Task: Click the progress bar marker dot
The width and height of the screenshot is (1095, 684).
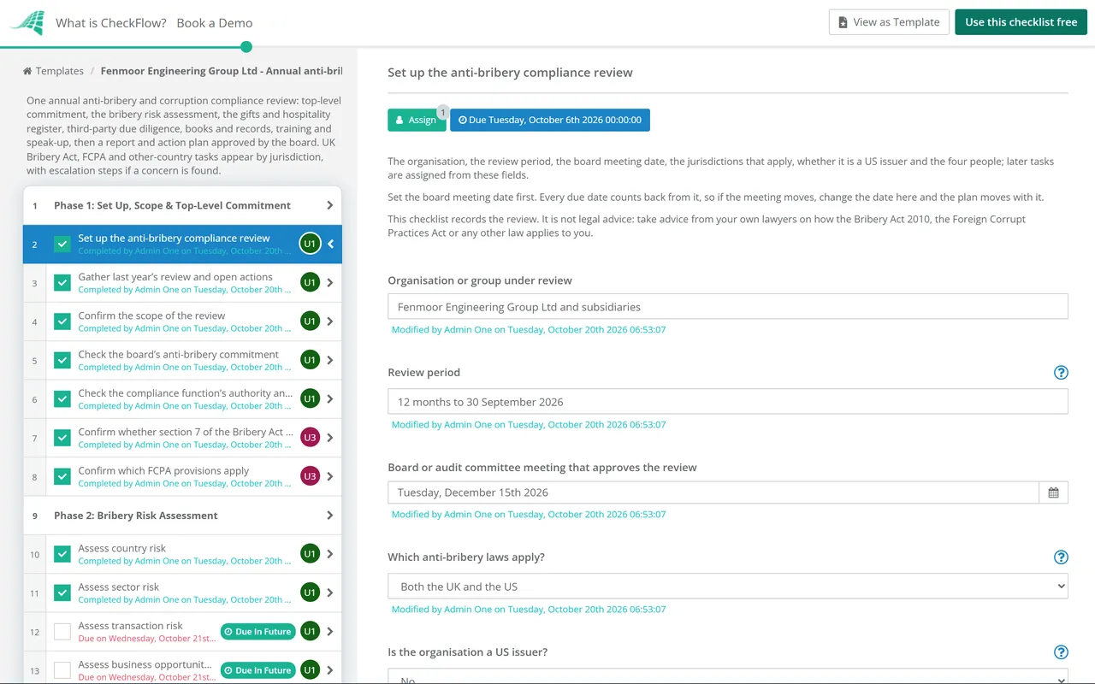Action: [x=246, y=47]
